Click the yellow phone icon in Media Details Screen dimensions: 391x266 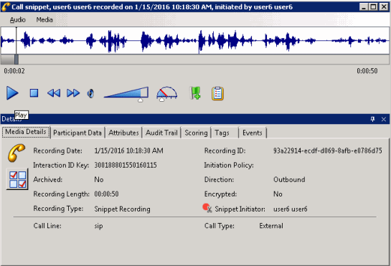point(17,153)
